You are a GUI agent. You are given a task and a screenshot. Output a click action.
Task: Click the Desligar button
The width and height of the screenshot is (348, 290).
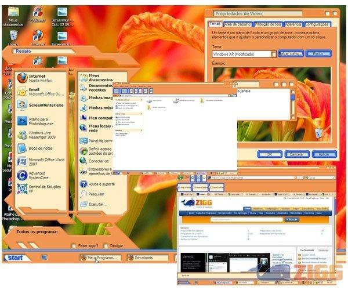pyautogui.click(x=114, y=245)
